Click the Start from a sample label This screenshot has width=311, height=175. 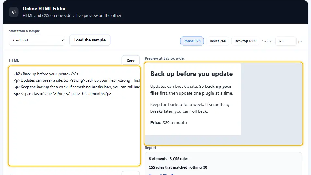(x=24, y=31)
